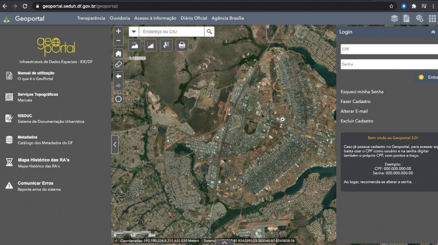Image resolution: width=438 pixels, height=245 pixels.
Task: Open the Transparência menu item
Action: pos(91,18)
